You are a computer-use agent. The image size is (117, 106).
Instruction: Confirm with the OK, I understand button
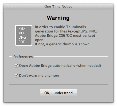point(58,93)
